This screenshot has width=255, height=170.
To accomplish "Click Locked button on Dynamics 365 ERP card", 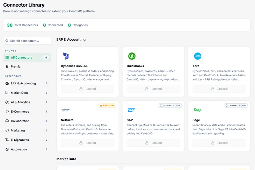I will [87, 89].
